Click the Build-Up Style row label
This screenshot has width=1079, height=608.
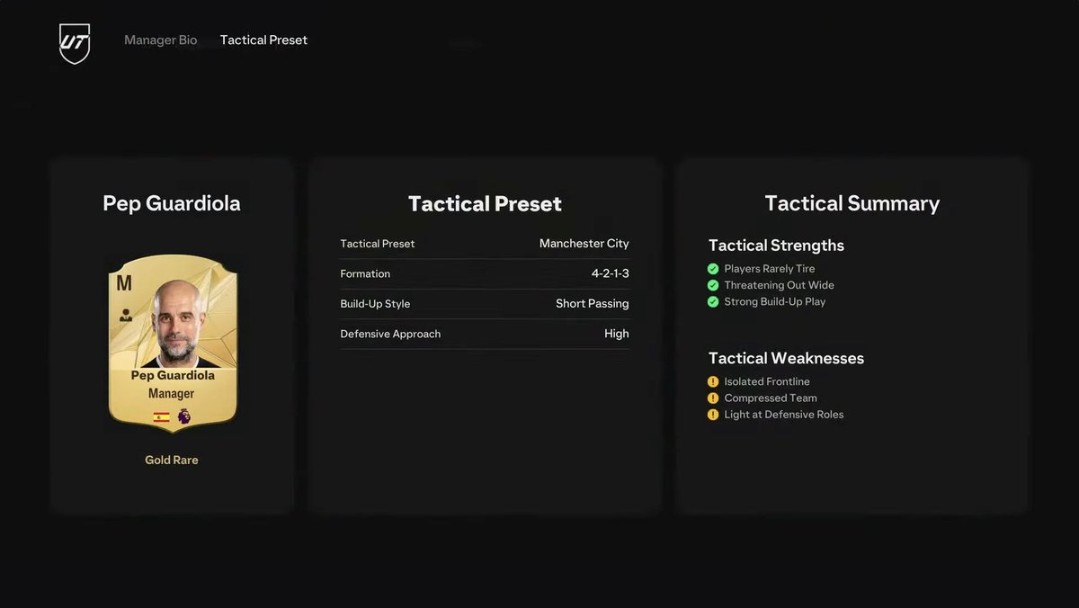coord(375,304)
